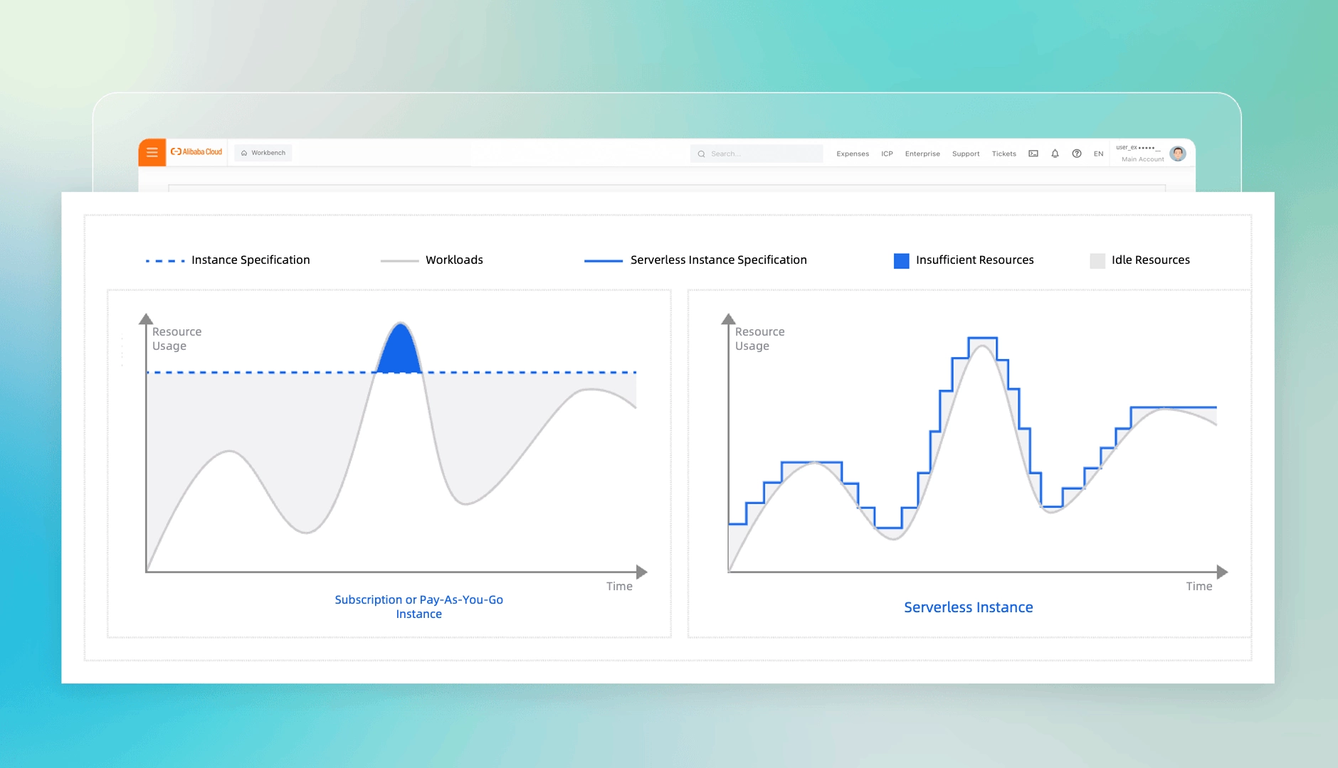The width and height of the screenshot is (1338, 768).
Task: Open the Workbench home tab
Action: pyautogui.click(x=263, y=153)
